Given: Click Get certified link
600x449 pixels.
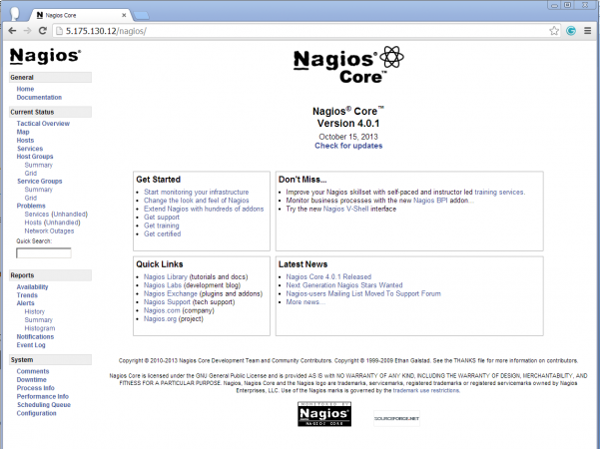Looking at the screenshot, I should click(x=163, y=233).
